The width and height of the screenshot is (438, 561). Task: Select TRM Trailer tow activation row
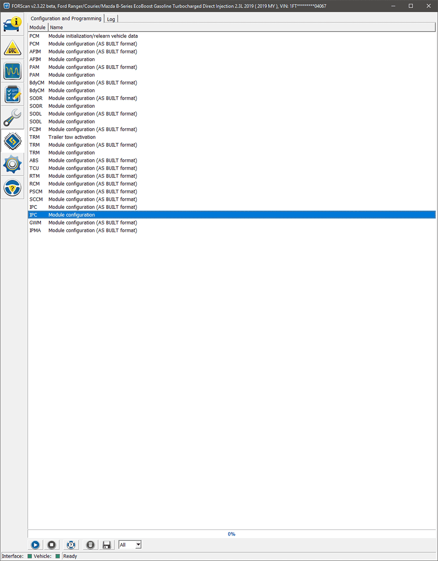coord(232,137)
